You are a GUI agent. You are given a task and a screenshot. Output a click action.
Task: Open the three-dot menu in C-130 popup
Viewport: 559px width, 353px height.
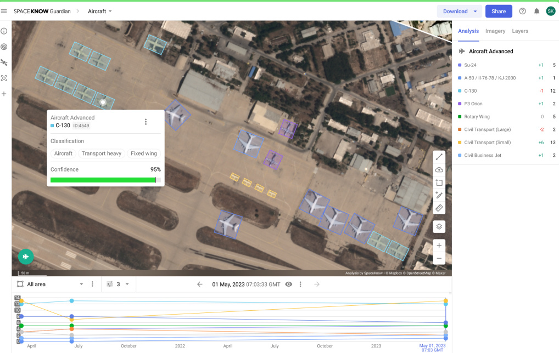click(146, 122)
